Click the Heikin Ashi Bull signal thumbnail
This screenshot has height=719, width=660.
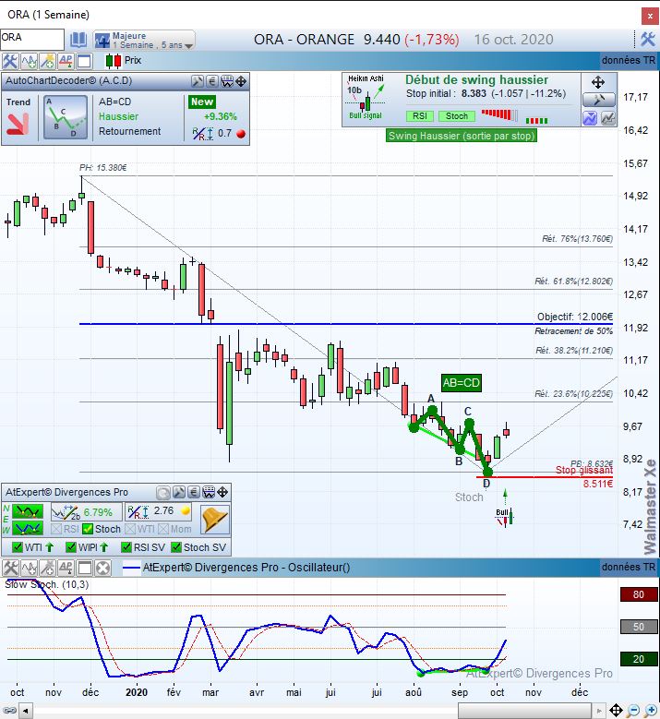366,97
